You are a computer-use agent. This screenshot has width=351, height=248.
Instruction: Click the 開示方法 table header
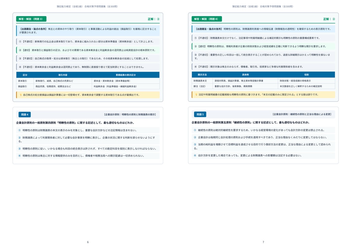[x=202, y=75]
